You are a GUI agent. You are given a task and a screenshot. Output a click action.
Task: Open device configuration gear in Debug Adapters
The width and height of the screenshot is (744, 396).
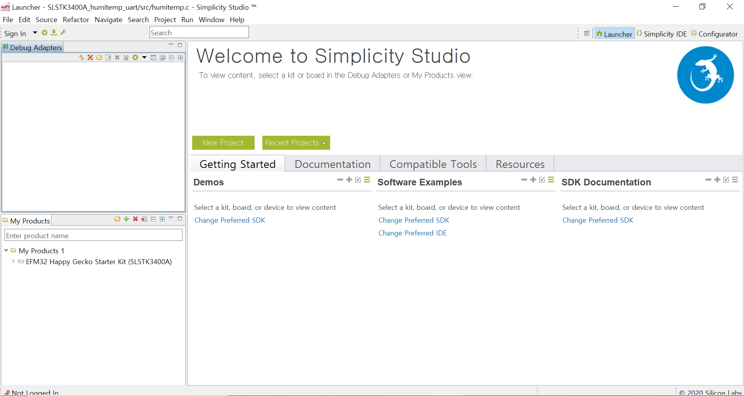[135, 57]
